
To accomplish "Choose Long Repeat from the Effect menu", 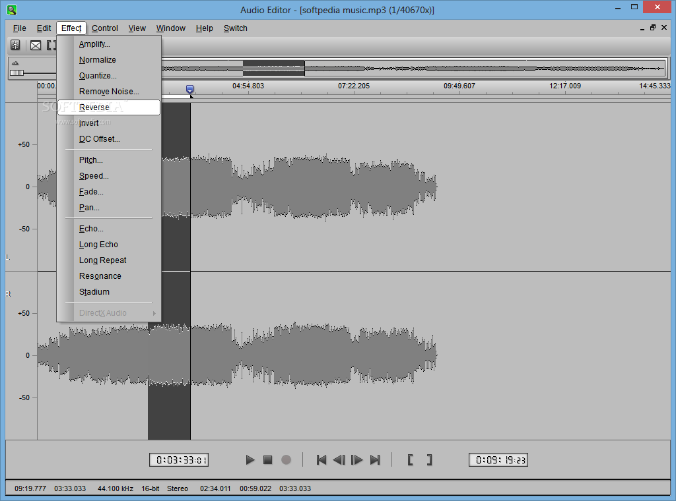I will 109,260.
